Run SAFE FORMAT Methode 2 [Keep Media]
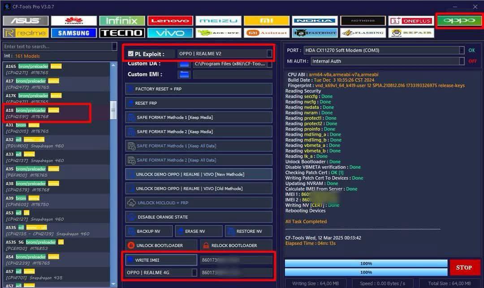The width and height of the screenshot is (484, 288). coord(199,132)
